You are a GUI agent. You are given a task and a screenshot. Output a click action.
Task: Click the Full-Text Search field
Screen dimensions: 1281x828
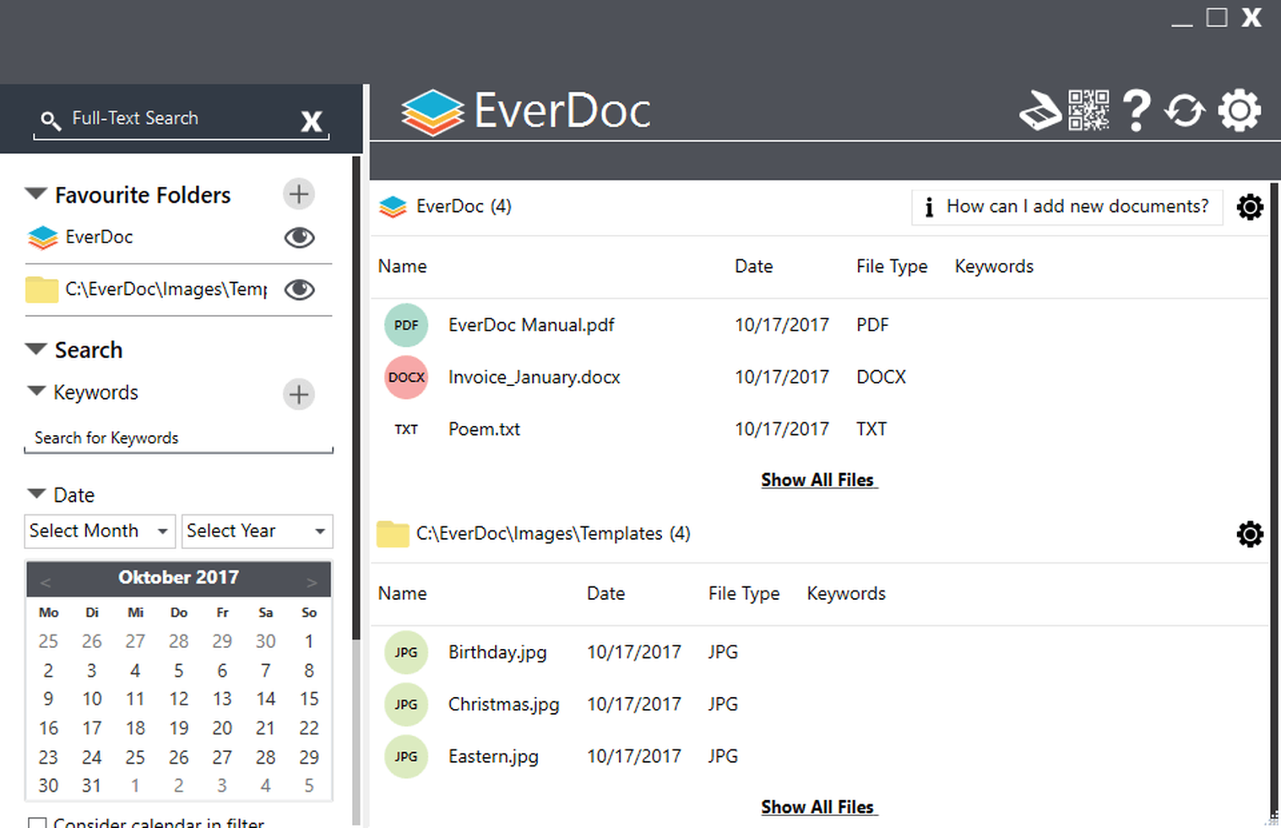pyautogui.click(x=182, y=119)
